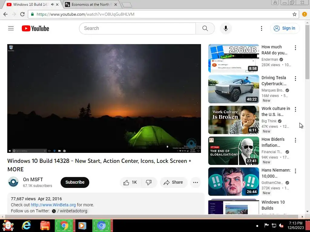Open options for Tesla Cybertruck video
Image resolution: width=310 pixels, height=232 pixels.
(295, 79)
